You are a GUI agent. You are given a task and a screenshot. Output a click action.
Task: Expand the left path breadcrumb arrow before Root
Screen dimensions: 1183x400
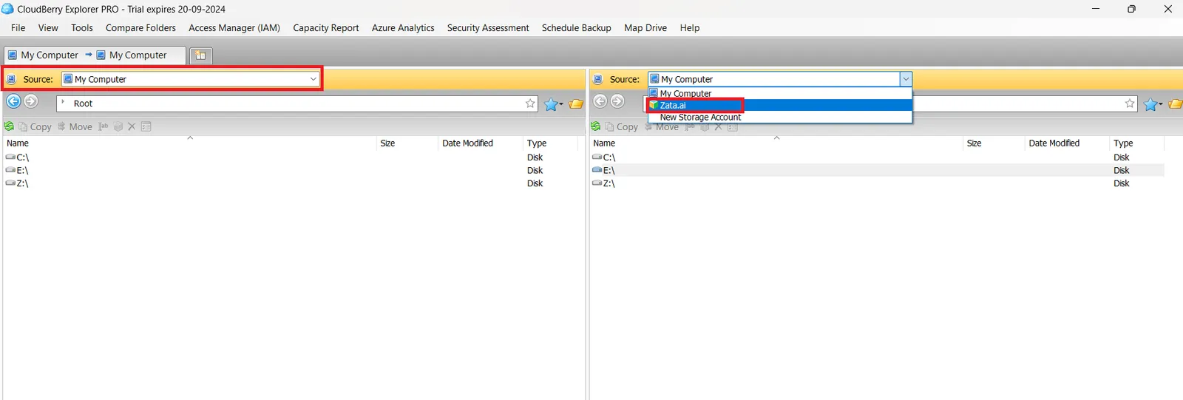[x=63, y=103]
